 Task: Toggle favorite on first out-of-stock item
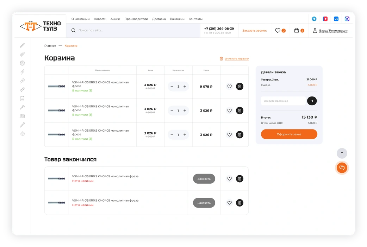[229, 179]
